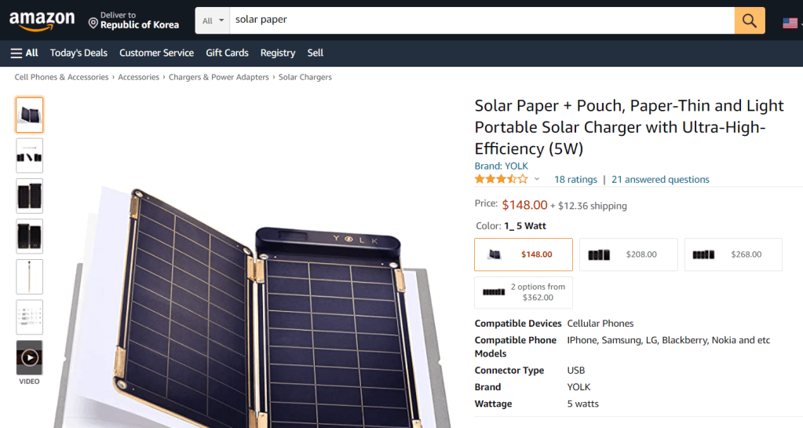This screenshot has height=428, width=803.
Task: Expand the rating breakdown arrow next to stars
Action: (x=537, y=180)
